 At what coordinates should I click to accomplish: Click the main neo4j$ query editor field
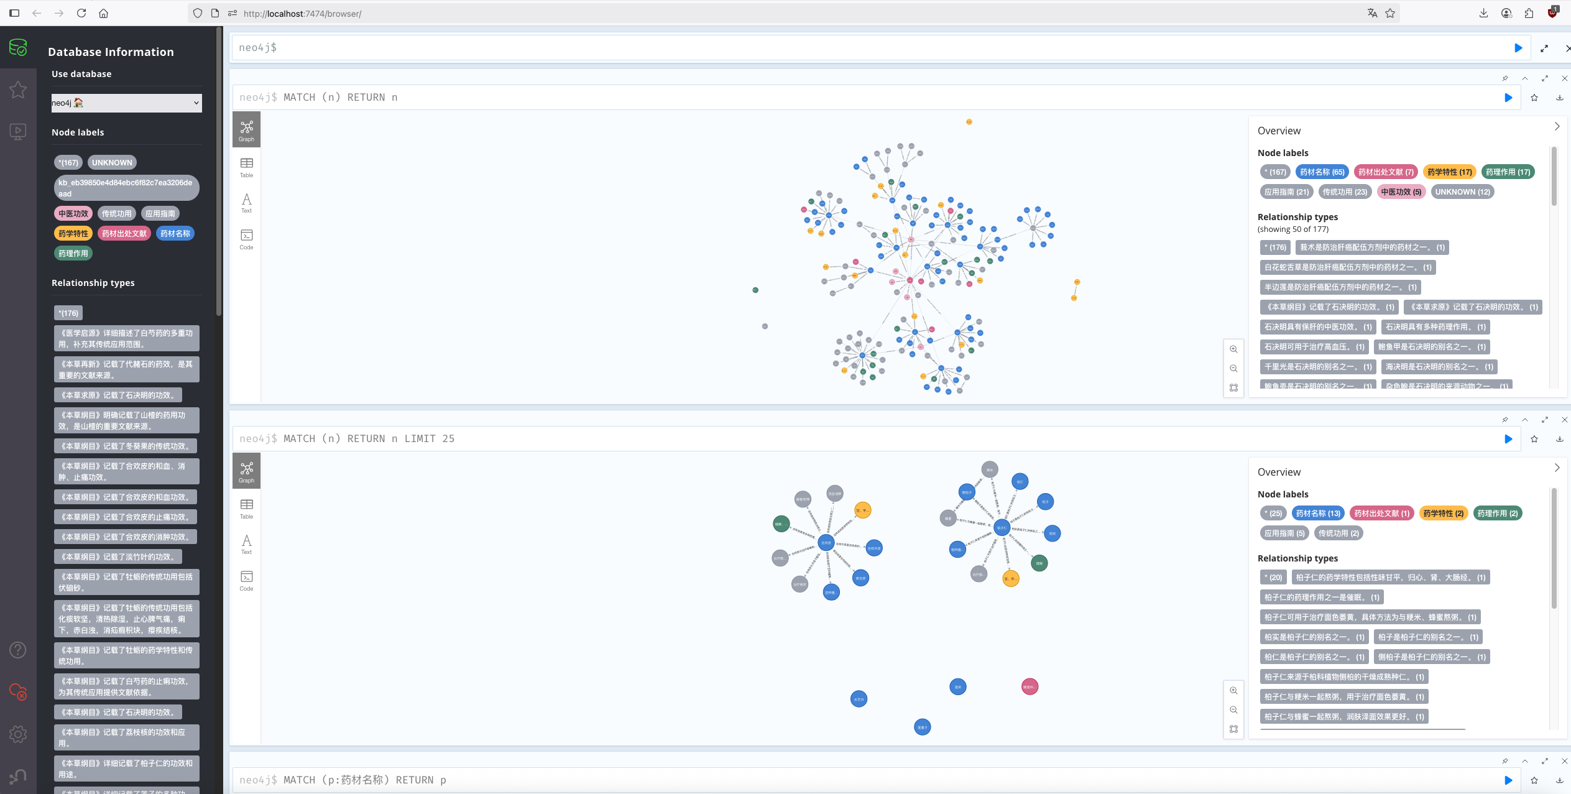tap(870, 48)
